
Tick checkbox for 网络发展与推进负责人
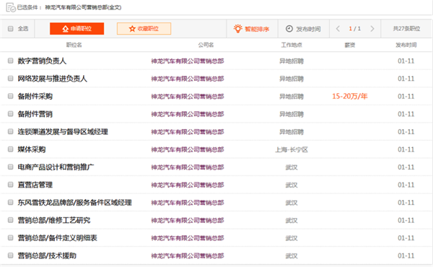[x=11, y=79]
